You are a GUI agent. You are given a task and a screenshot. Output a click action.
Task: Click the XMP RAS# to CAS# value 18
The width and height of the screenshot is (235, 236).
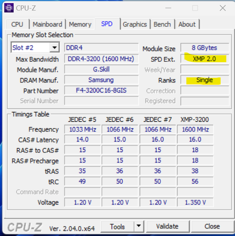[x=195, y=150]
